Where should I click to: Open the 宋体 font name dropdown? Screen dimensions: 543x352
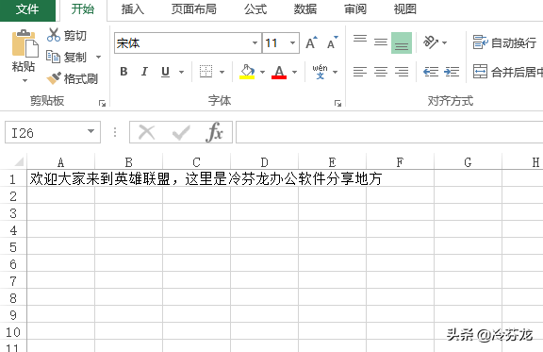[x=255, y=43]
